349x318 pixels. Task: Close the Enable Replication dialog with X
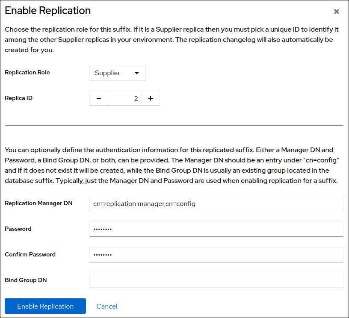tap(337, 12)
